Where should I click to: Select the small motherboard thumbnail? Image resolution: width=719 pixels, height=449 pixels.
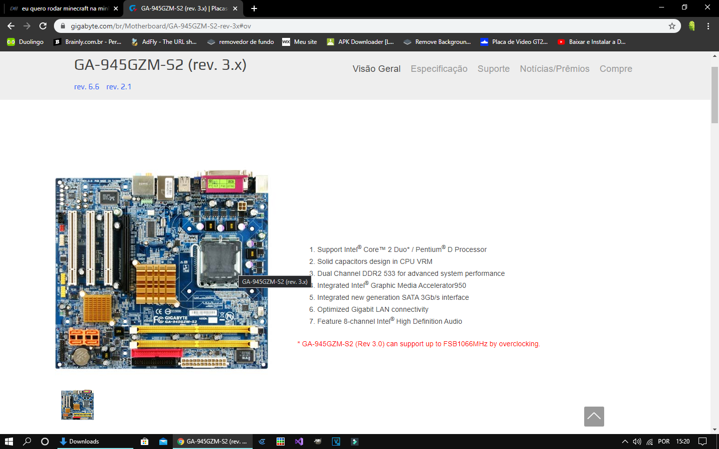coord(77,405)
